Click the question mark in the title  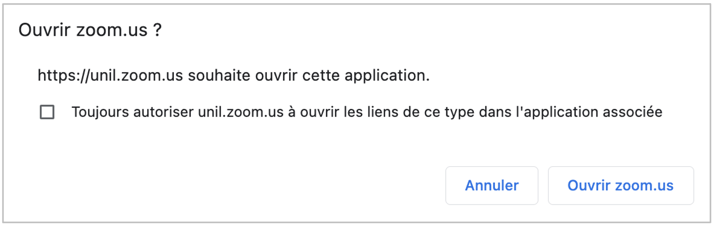[157, 31]
